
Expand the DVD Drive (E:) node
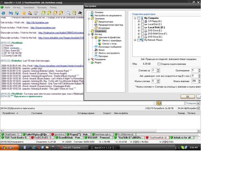pyautogui.click(x=139, y=30)
